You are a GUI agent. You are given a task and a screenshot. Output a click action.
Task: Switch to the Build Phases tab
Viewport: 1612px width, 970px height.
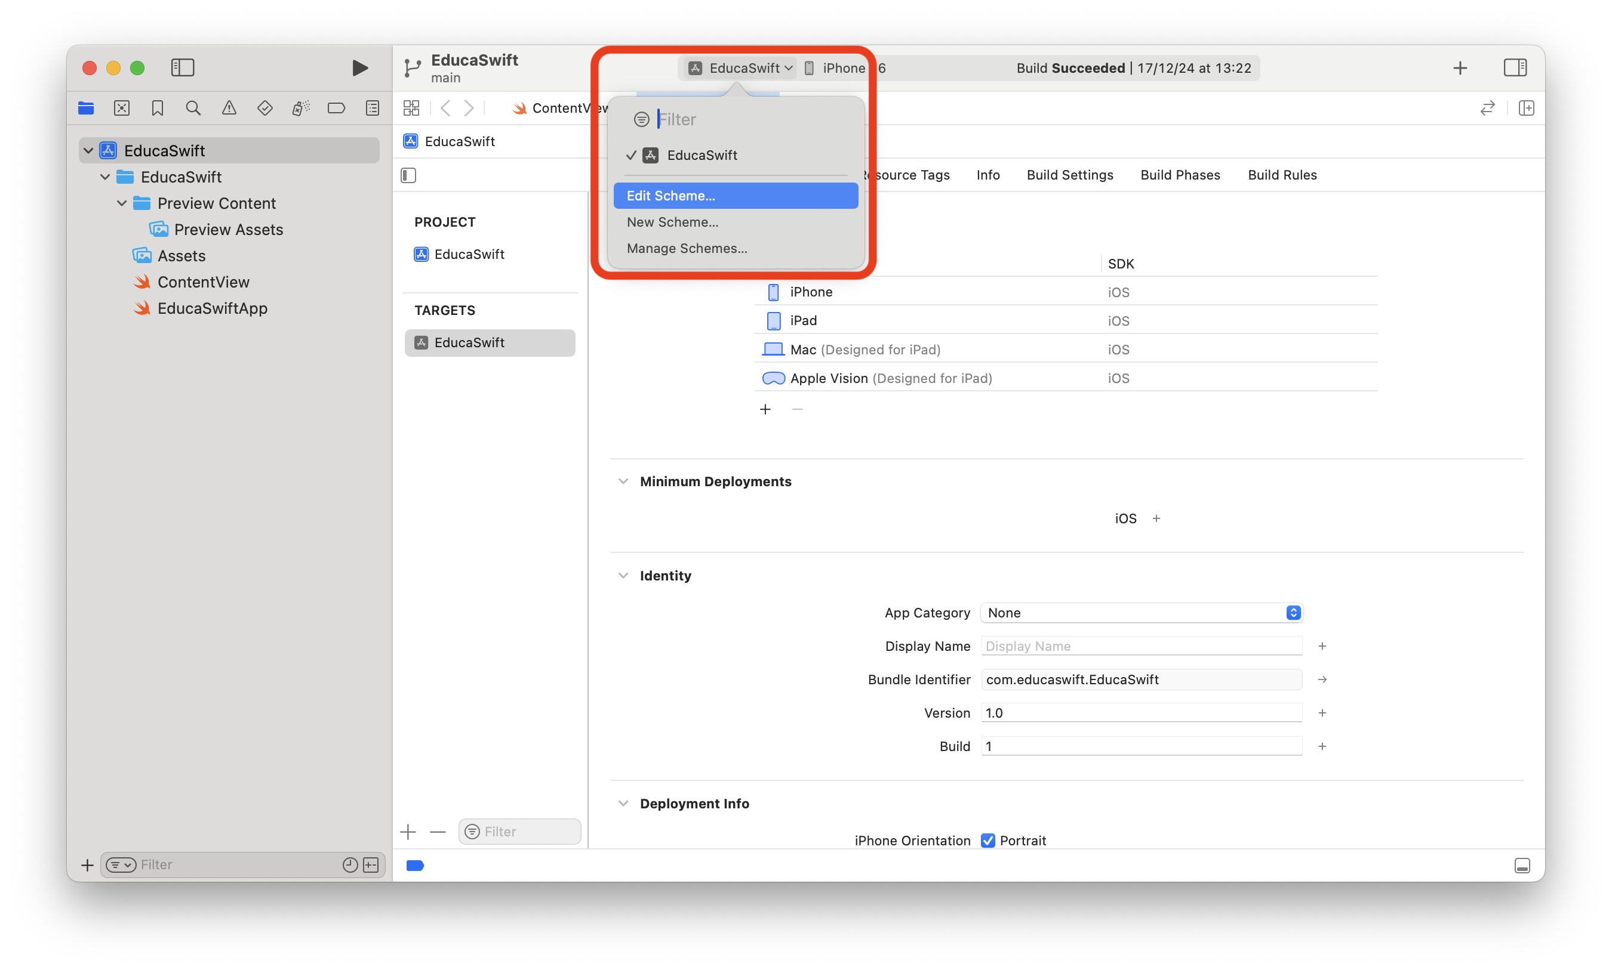(1180, 175)
